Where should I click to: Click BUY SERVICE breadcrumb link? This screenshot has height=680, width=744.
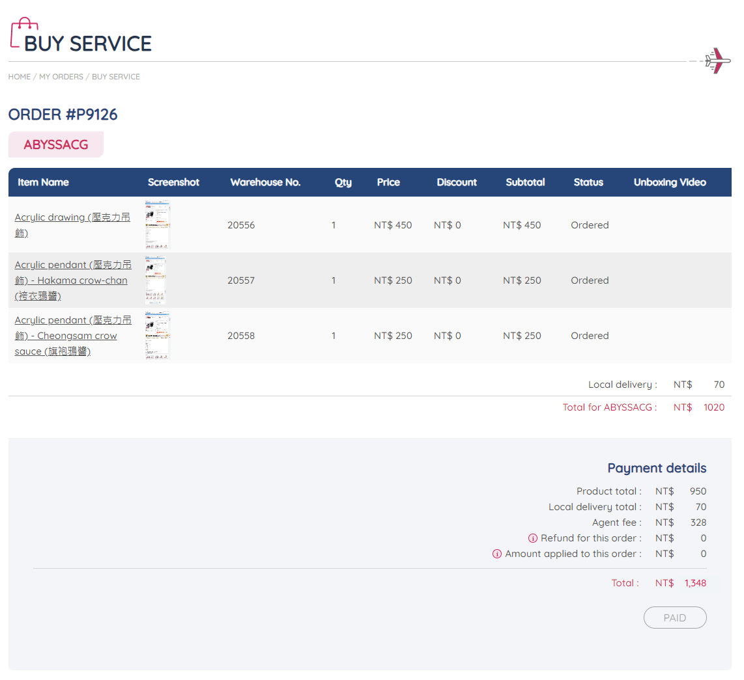click(x=116, y=77)
